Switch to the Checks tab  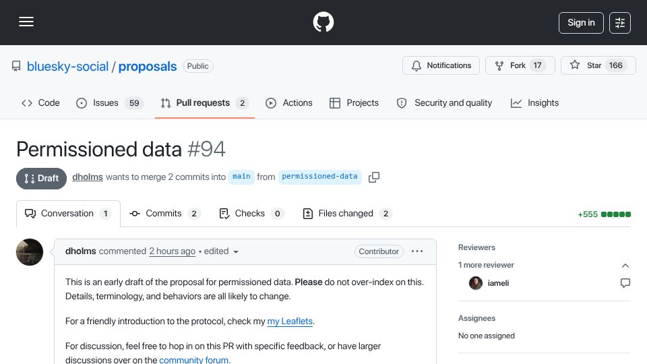coord(251,214)
